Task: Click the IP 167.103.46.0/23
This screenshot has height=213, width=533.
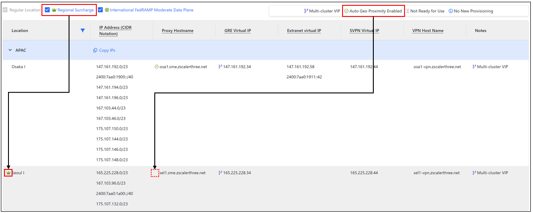Action: [111, 119]
